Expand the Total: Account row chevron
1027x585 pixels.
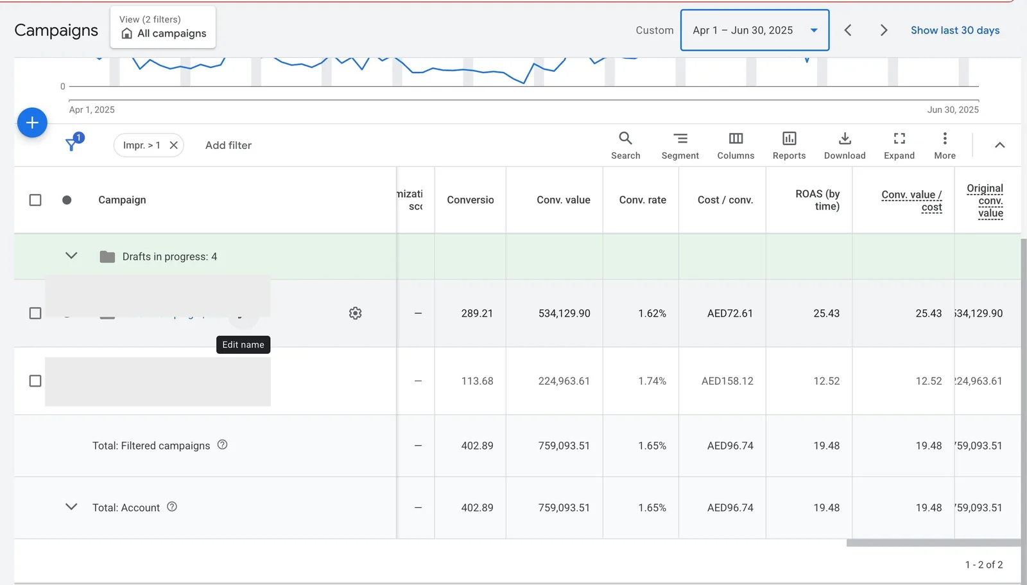(71, 507)
